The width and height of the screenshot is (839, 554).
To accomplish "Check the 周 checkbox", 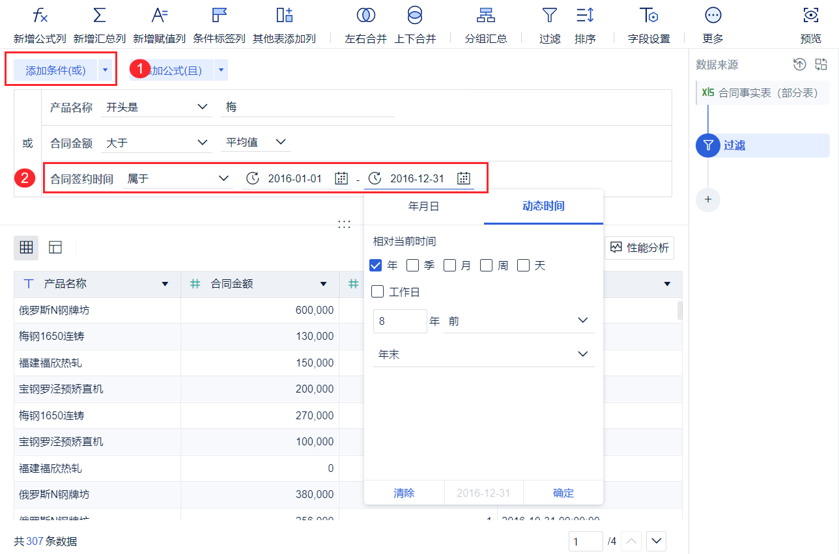I will [x=486, y=266].
